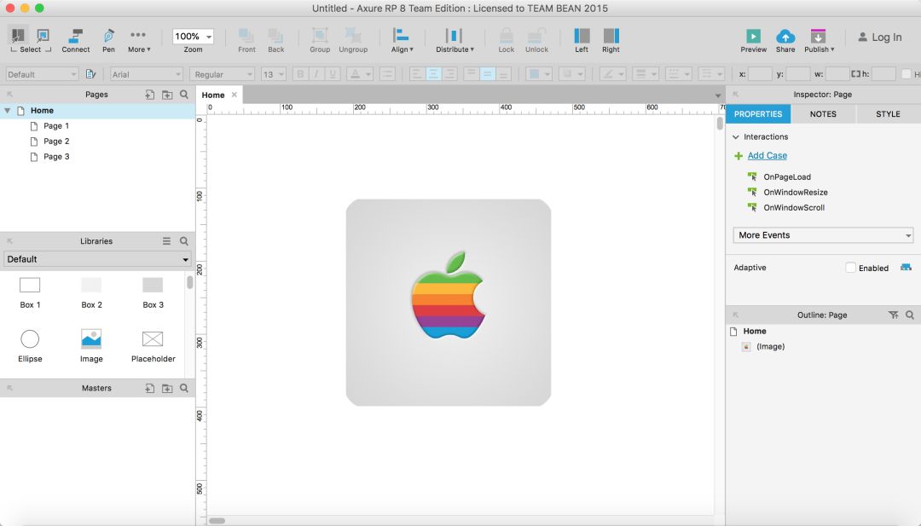The image size is (921, 526).
Task: Search the Masters panel
Action: (x=184, y=388)
